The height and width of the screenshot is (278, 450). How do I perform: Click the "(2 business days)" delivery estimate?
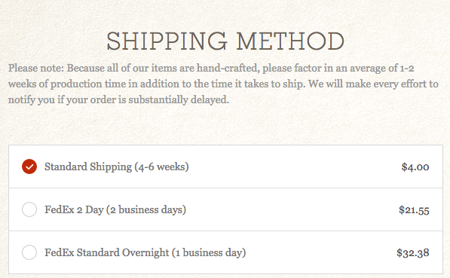pyautogui.click(x=146, y=209)
